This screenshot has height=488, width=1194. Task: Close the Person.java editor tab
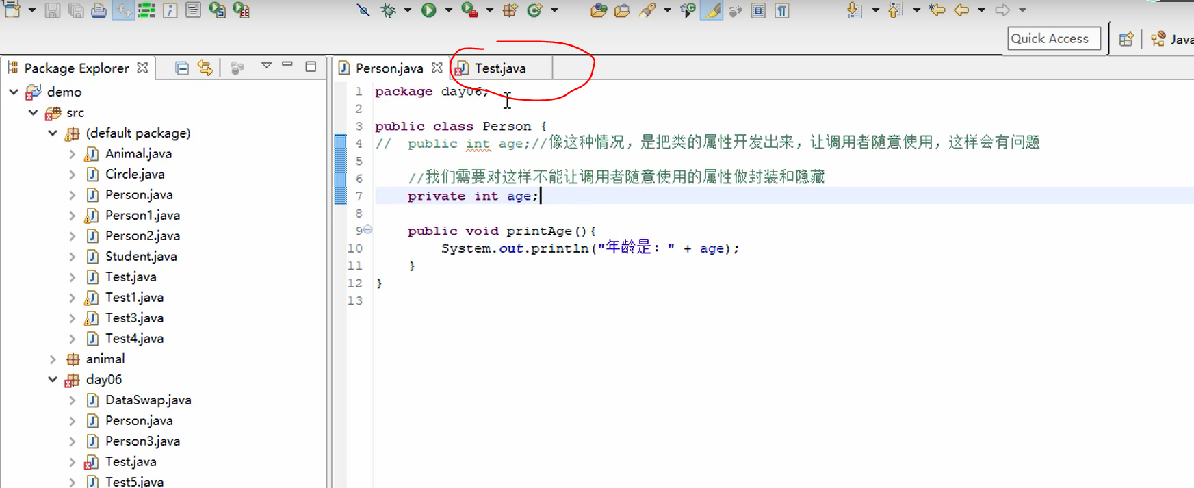(437, 68)
